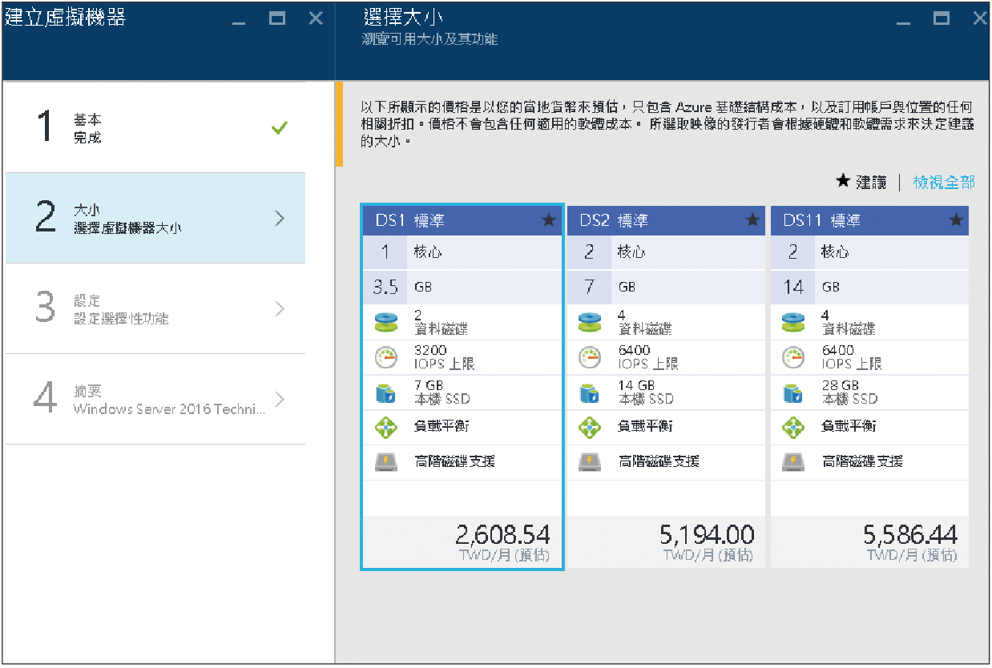
Task: Click 4 資料磁碟 text in DS11 card
Action: 849,323
